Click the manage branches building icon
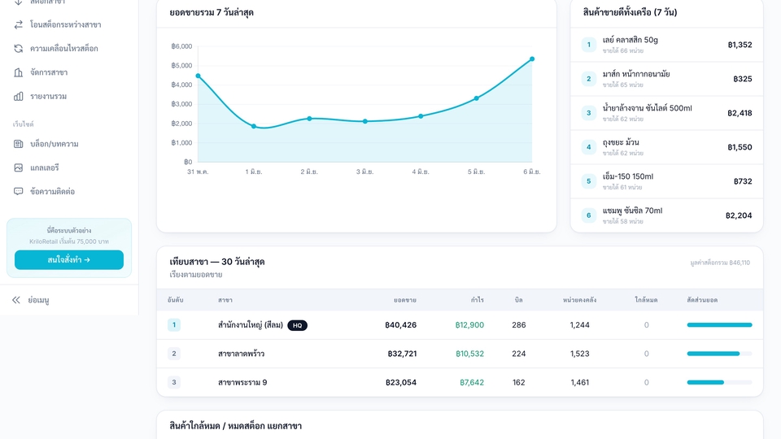The image size is (781, 439). click(19, 72)
